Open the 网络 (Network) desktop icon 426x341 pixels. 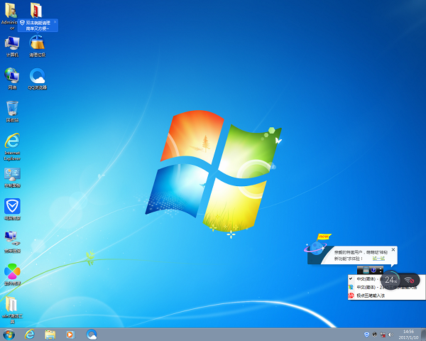(12, 77)
